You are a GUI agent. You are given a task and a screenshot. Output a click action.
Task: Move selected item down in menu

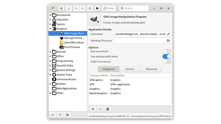pos(60,115)
